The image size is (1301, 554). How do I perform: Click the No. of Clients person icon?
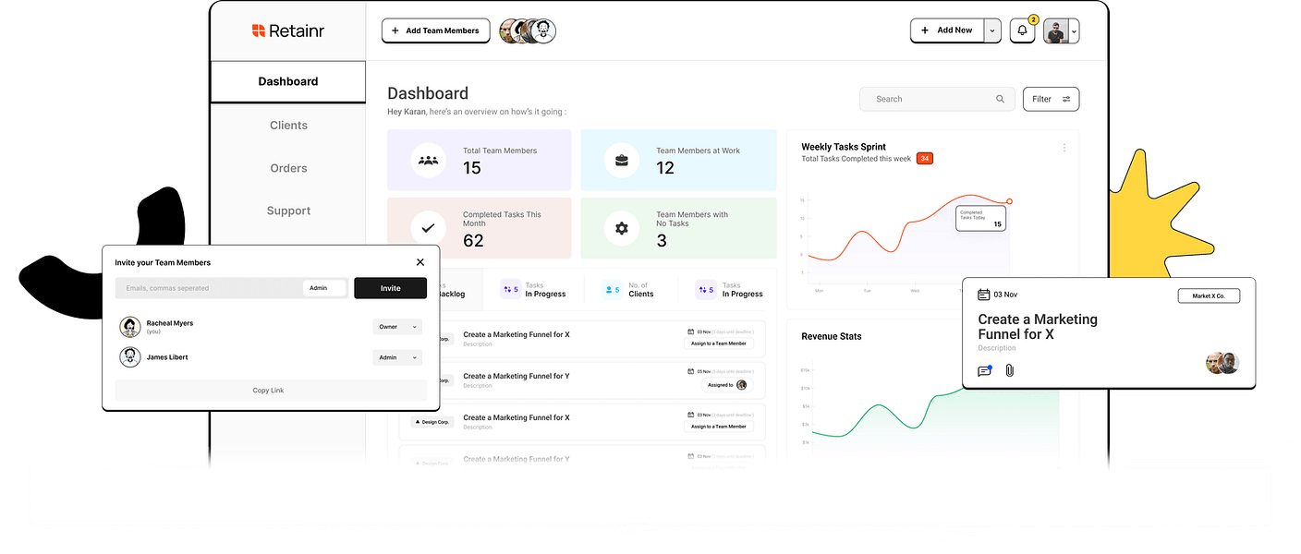pyautogui.click(x=611, y=290)
